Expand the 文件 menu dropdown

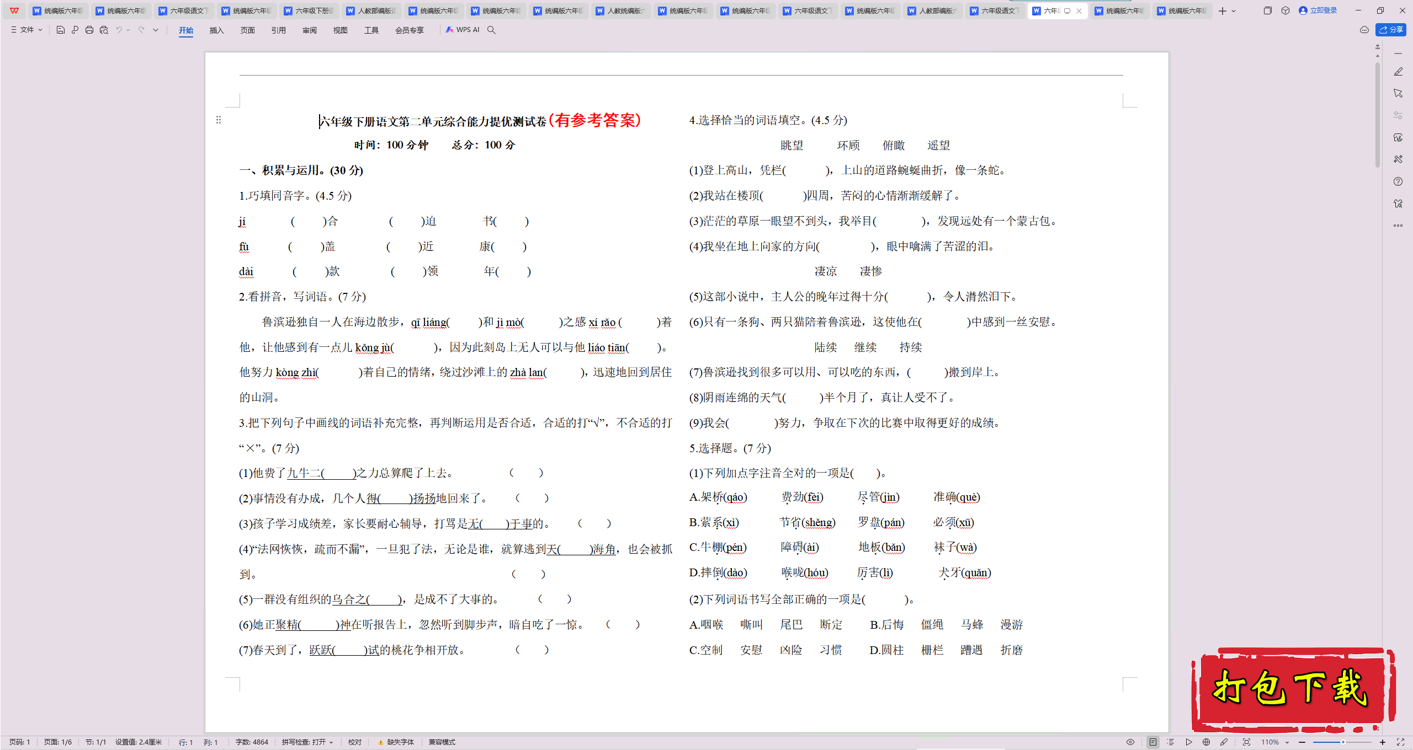26,30
